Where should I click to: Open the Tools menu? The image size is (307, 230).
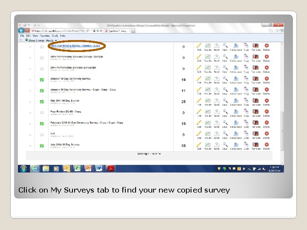tap(55, 36)
